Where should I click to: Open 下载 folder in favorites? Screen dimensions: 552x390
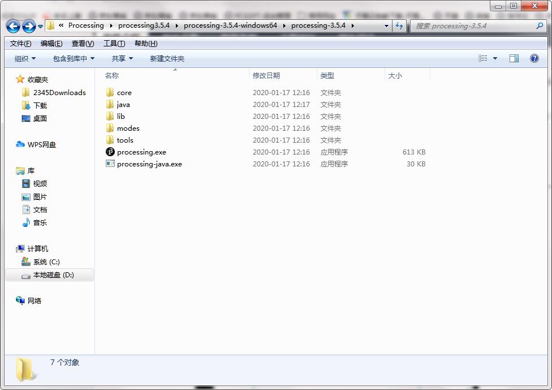coord(34,105)
